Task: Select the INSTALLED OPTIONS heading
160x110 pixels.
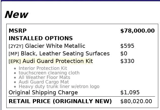Action: click(x=41, y=38)
